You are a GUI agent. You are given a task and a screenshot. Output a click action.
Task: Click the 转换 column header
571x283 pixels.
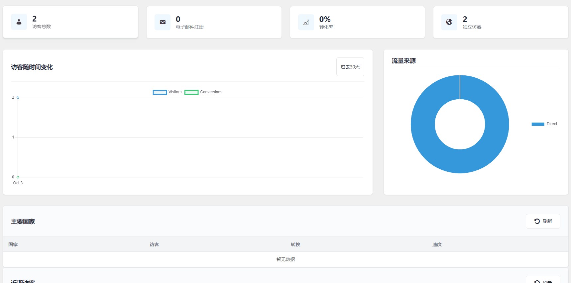click(295, 244)
